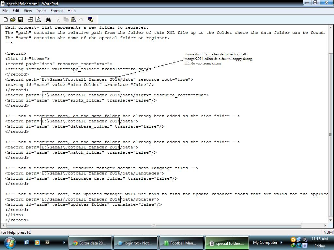This screenshot has width=334, height=250.
Task: Open the Insert menu
Action: click(41, 11)
